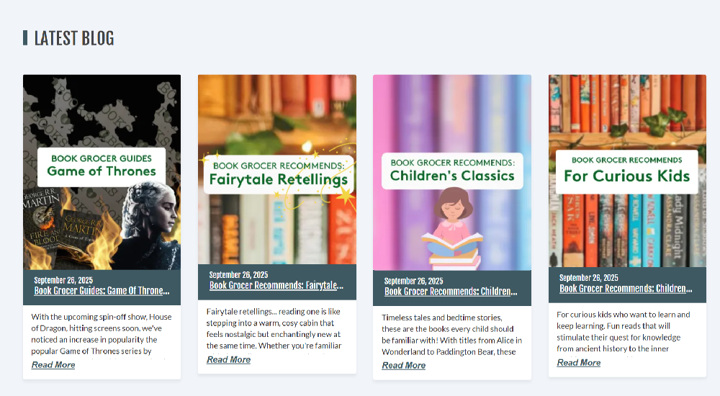
Task: Click the excerpt starting 'Timeless tales and bedtime'
Action: (x=451, y=334)
